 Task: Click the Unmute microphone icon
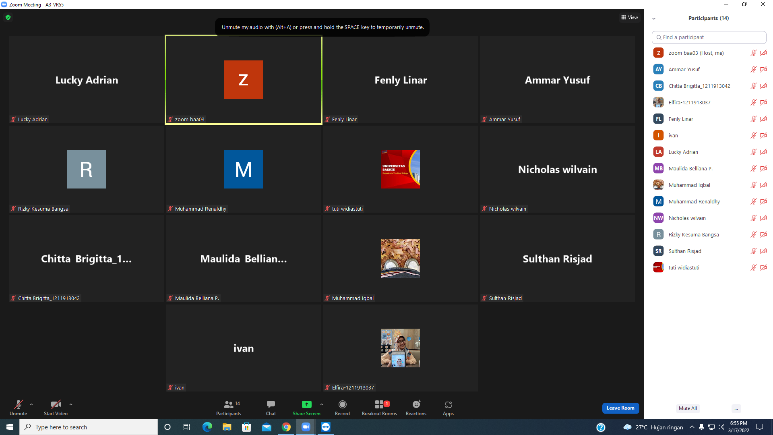(x=19, y=404)
